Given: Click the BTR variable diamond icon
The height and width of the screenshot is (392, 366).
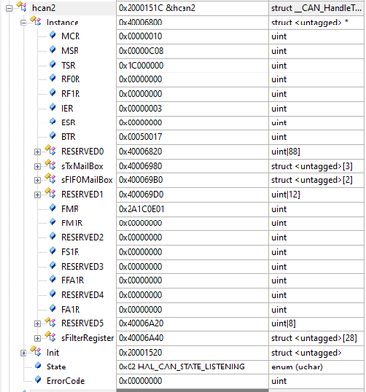Looking at the screenshot, I should coord(53,136).
